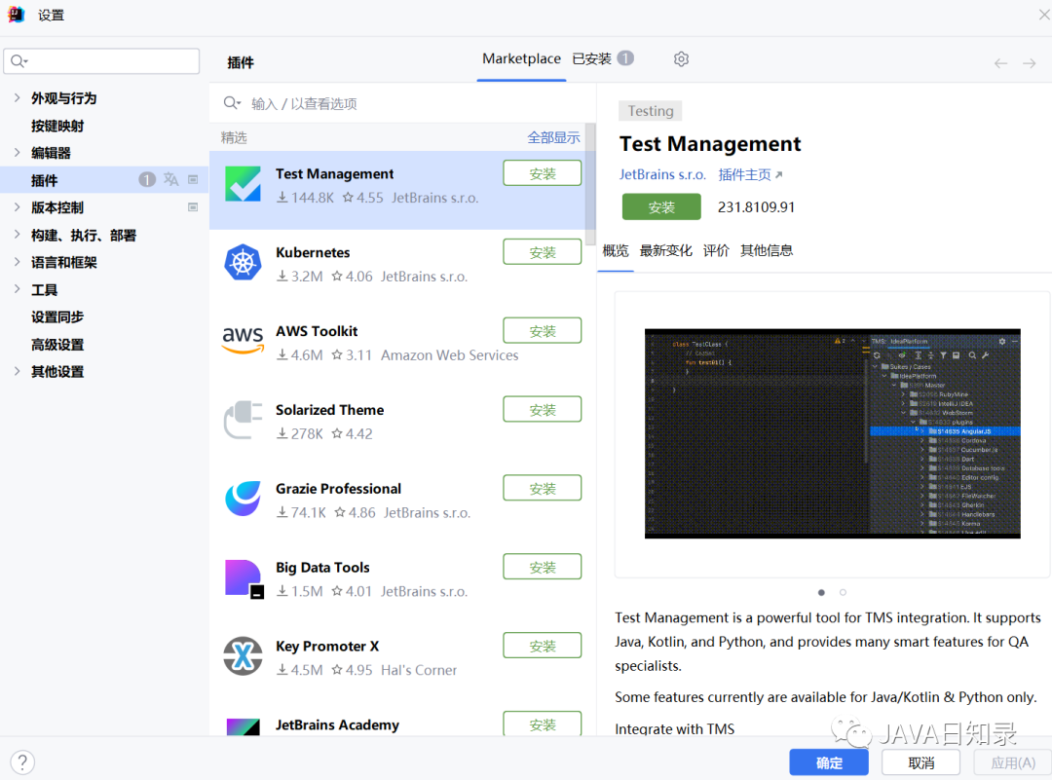
Task: Select 高级设置 in settings tree
Action: (57, 344)
